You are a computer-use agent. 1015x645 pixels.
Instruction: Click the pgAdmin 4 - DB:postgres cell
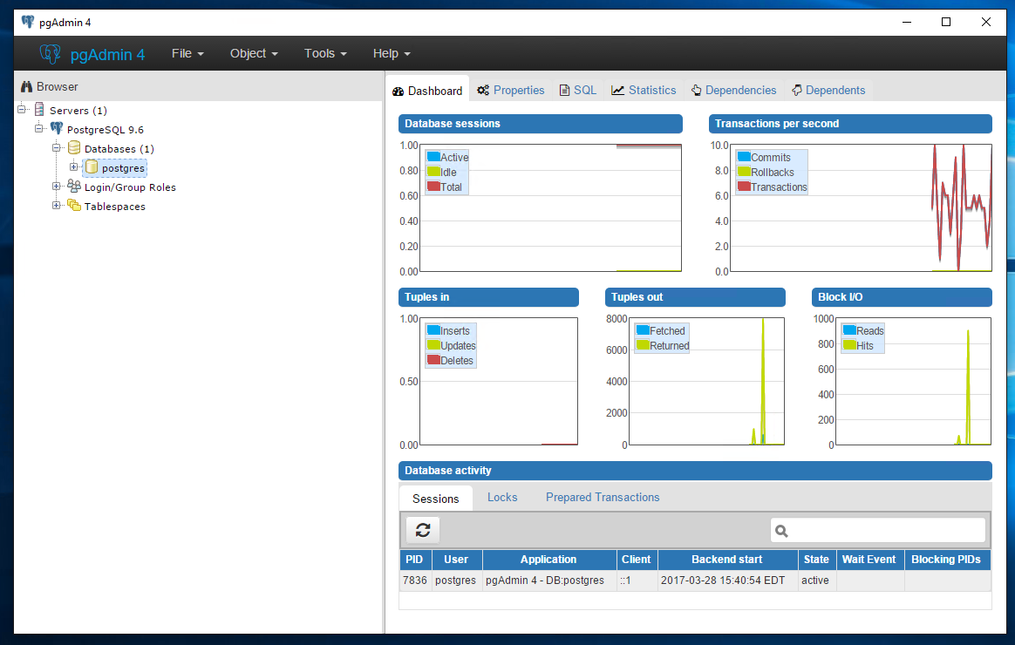549,580
